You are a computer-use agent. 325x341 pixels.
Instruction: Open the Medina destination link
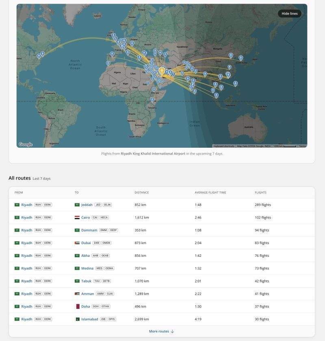point(87,268)
